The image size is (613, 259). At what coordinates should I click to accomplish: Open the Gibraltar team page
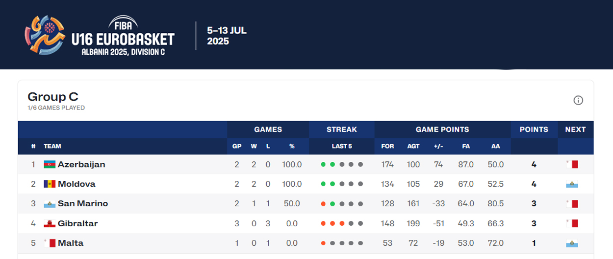click(78, 223)
